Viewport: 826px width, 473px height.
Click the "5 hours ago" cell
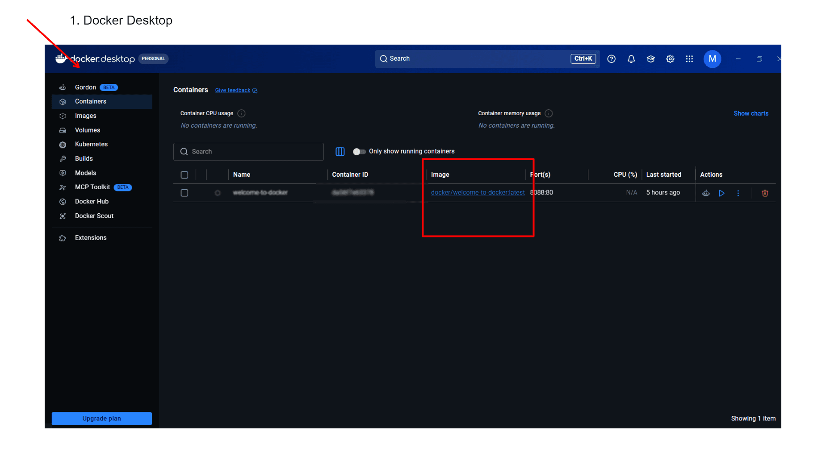(663, 193)
